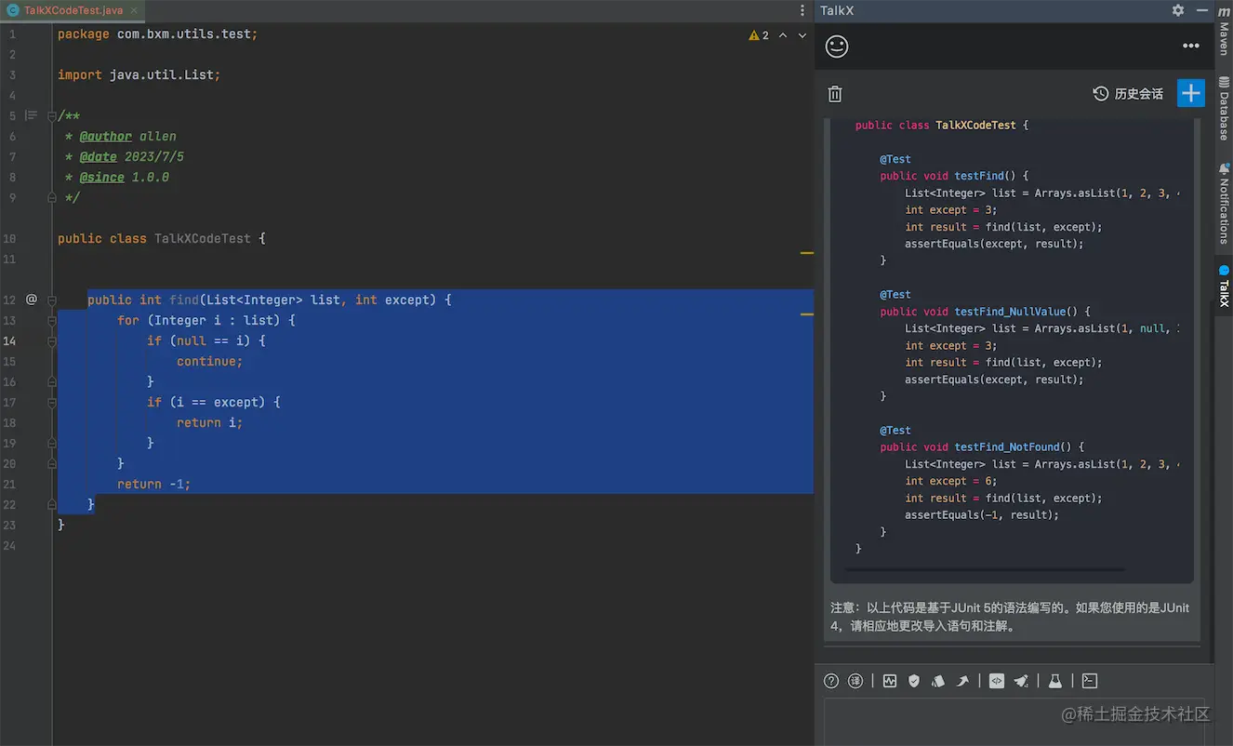Click the flask unit test icon in TalkX
This screenshot has width=1233, height=746.
point(1055,681)
